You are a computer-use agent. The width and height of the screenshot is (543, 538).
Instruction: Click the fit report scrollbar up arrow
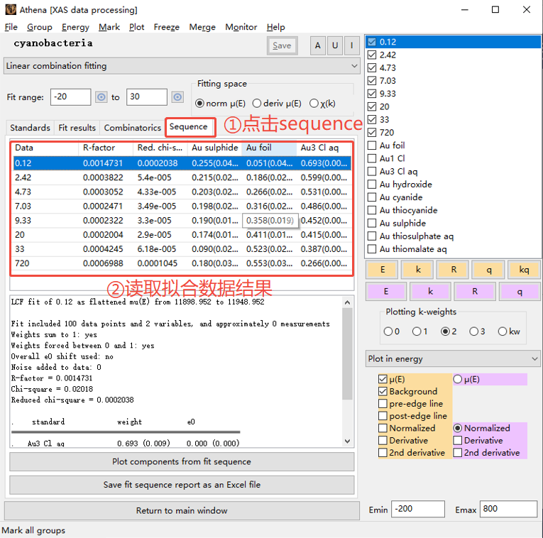pos(348,302)
